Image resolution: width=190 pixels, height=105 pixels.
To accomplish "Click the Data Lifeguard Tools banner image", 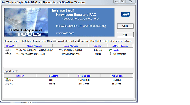I will click(26, 22).
